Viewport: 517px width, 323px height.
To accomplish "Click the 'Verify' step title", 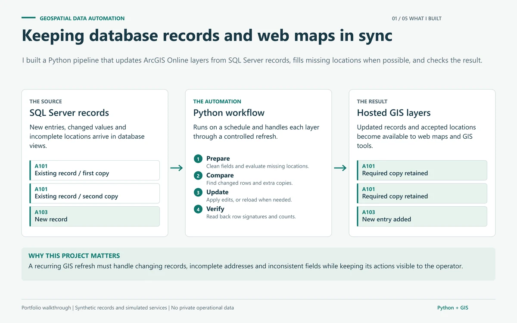I will pos(215,209).
